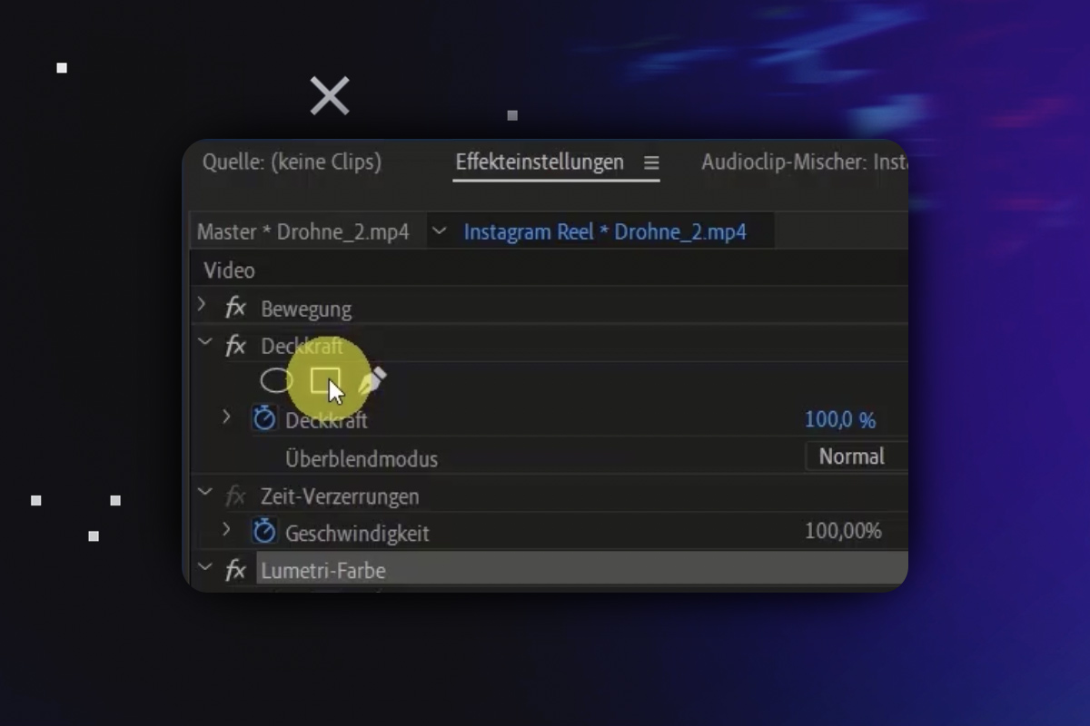Open the master clip dropdown arrow

(440, 231)
